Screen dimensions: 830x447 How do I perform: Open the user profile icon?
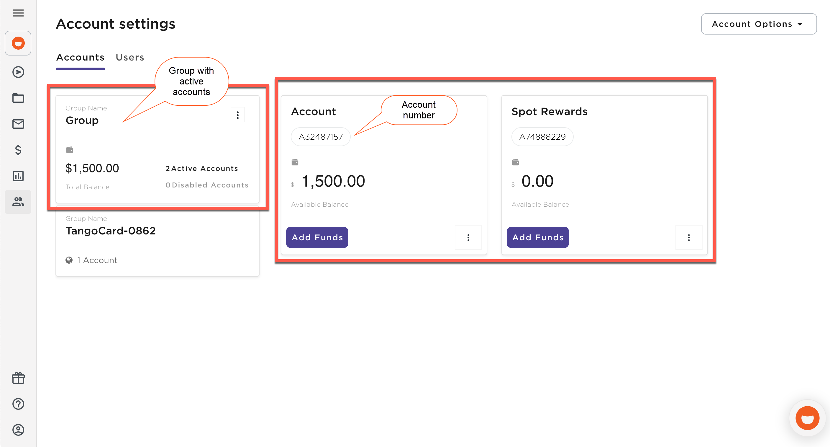[18, 430]
